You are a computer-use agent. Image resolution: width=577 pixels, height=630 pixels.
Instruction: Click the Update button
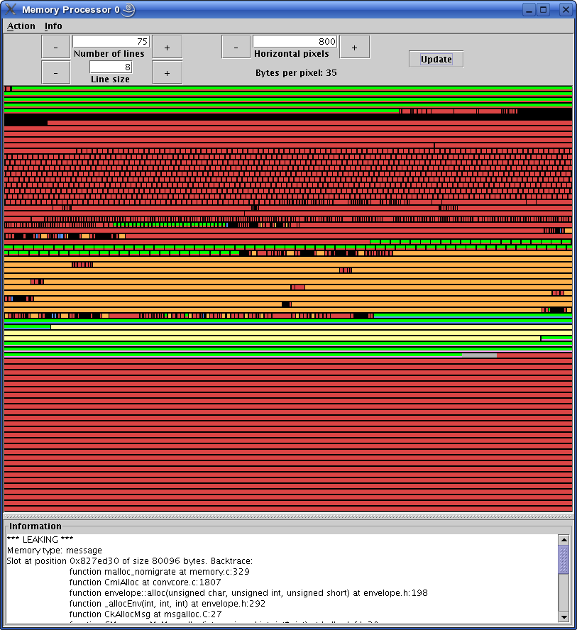click(436, 60)
